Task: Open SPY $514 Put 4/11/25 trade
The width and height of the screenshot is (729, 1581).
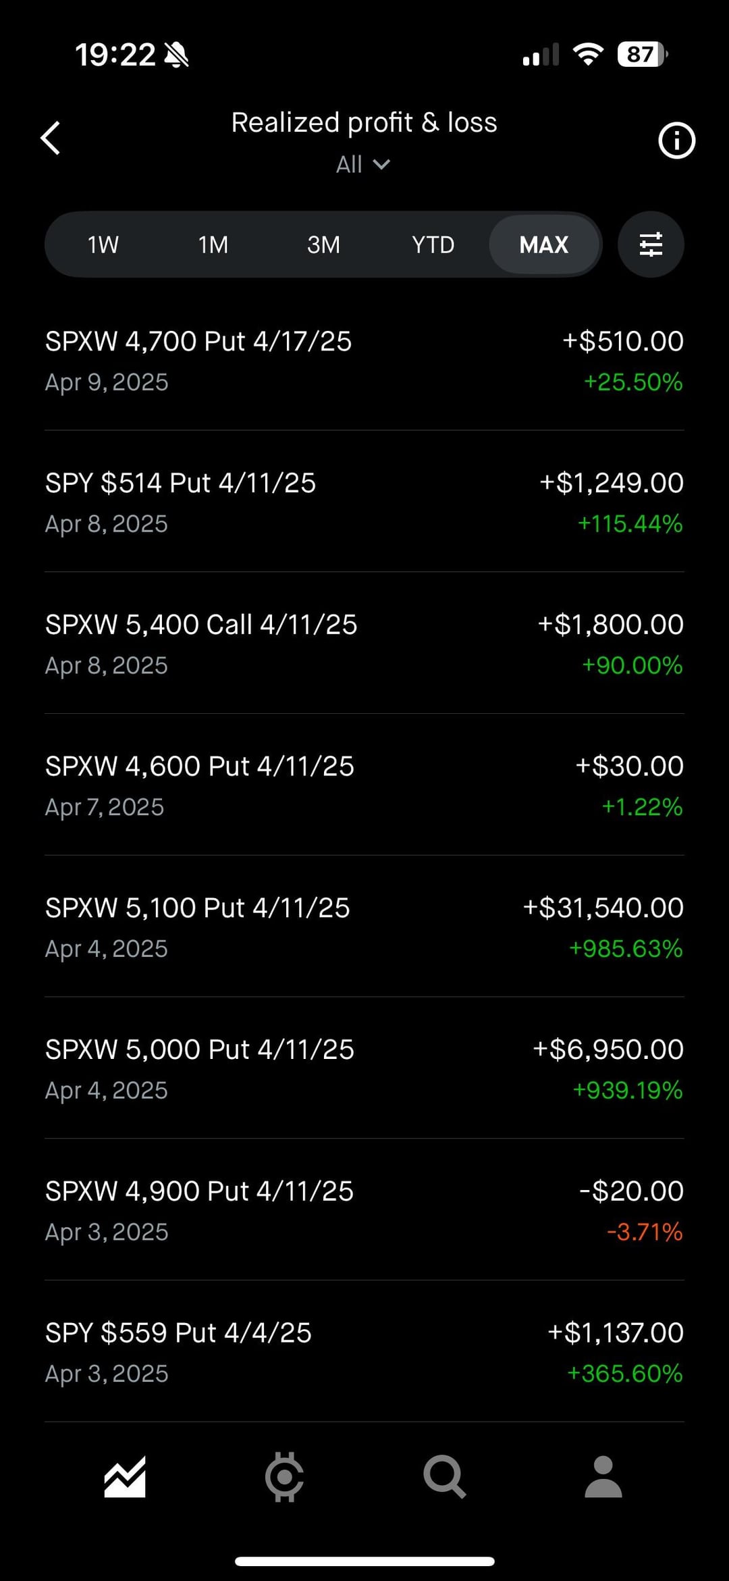Action: [x=364, y=502]
